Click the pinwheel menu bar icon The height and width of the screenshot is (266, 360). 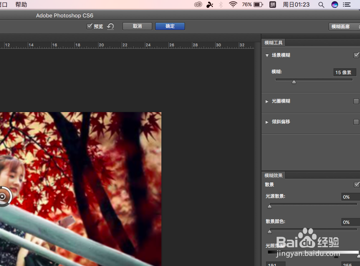tap(210, 5)
